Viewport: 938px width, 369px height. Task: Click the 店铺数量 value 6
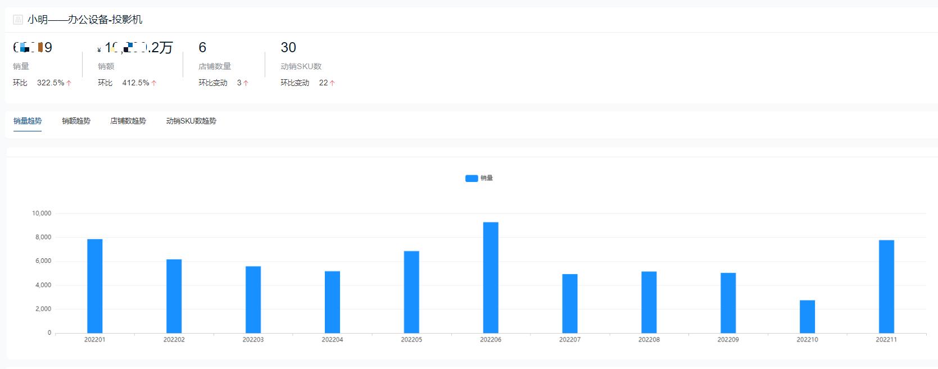click(202, 48)
